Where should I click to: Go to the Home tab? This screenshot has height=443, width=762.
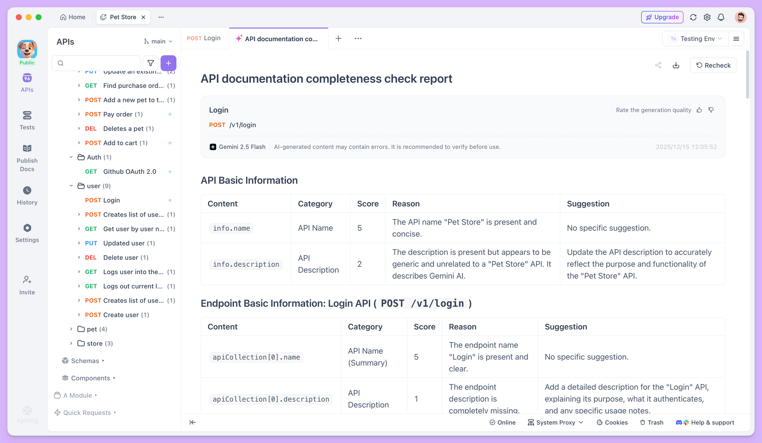click(73, 17)
